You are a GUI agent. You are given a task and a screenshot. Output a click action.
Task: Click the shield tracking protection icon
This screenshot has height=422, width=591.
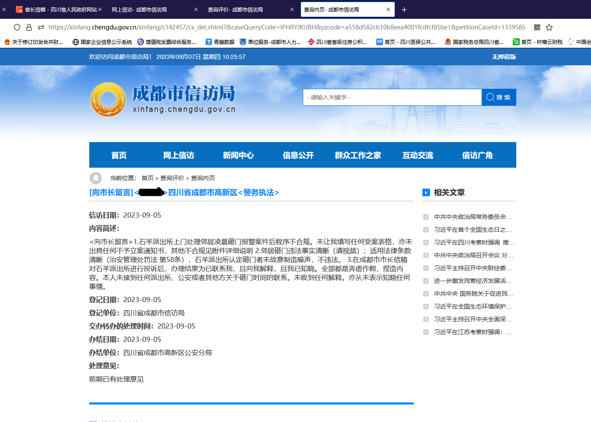click(x=17, y=27)
